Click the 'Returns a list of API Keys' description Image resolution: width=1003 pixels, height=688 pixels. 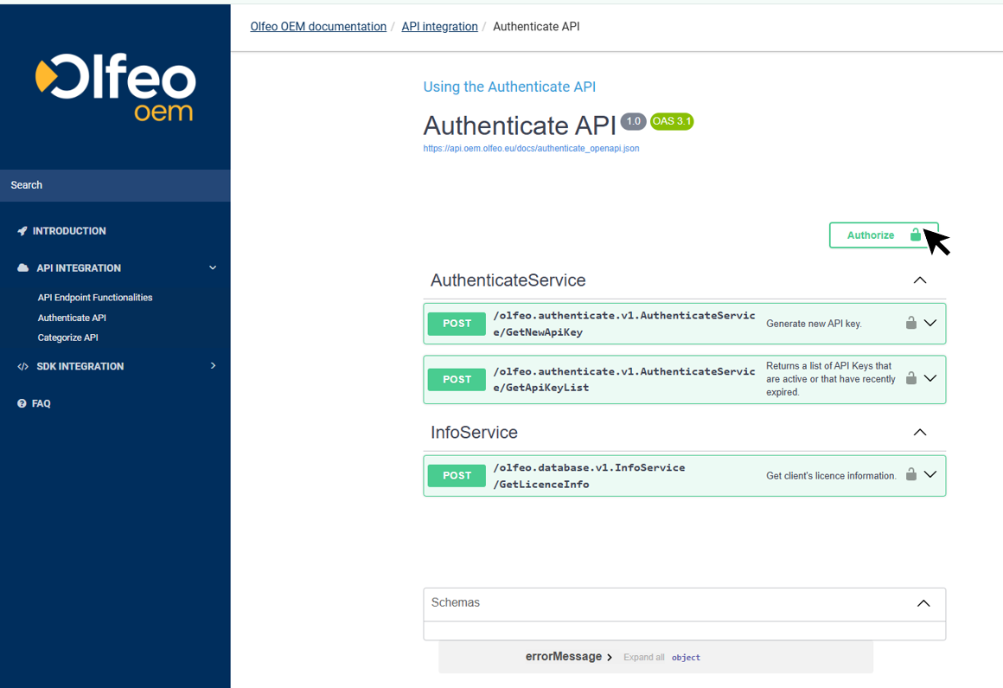coord(830,379)
